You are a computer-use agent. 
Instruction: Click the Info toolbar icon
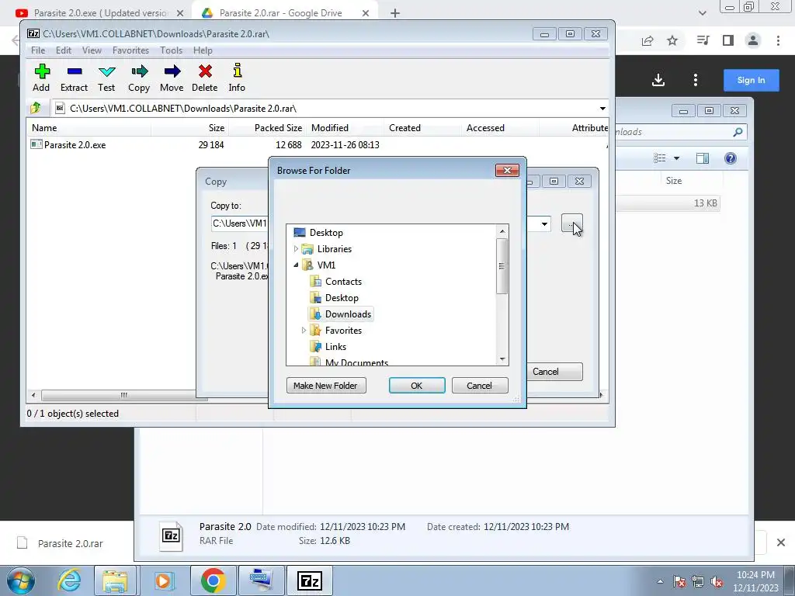coord(237,77)
